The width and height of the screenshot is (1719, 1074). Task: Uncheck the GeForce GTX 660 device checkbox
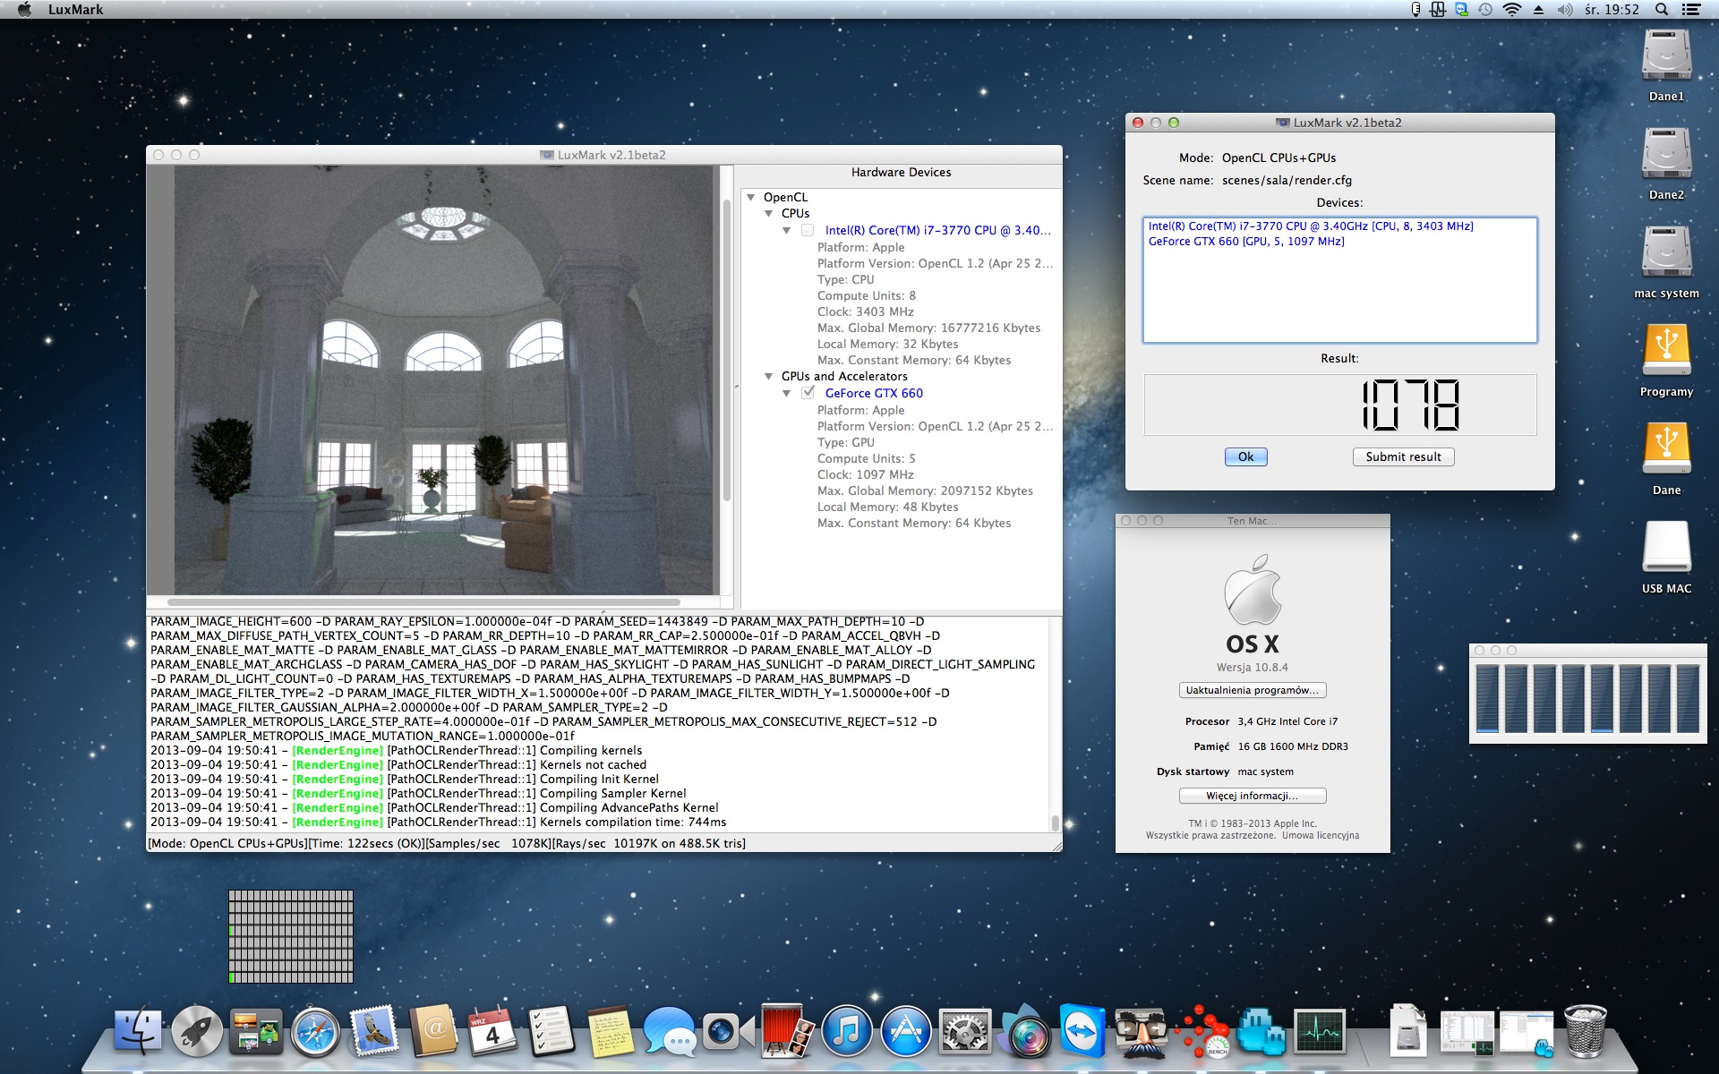coord(808,393)
